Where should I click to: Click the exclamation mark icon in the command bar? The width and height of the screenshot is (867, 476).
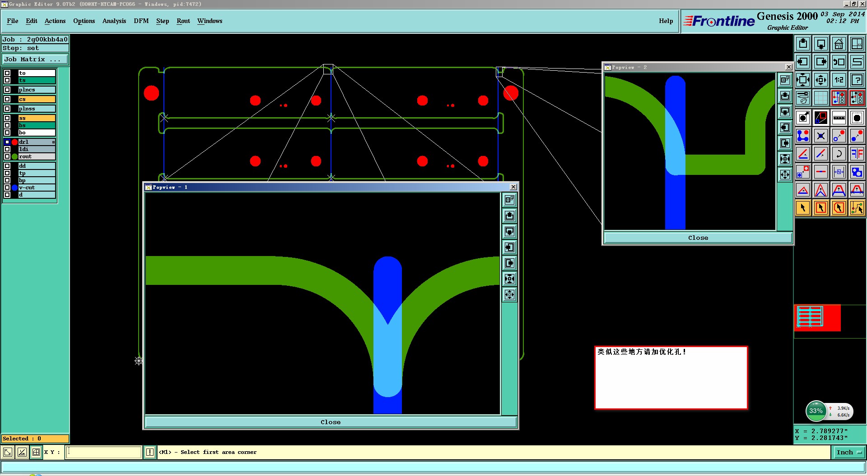[150, 452]
